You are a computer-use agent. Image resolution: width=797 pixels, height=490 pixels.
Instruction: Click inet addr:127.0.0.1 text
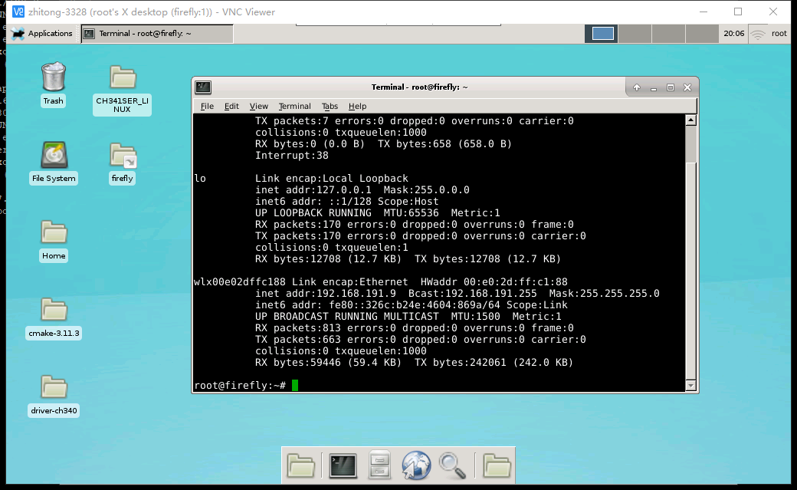tap(313, 190)
